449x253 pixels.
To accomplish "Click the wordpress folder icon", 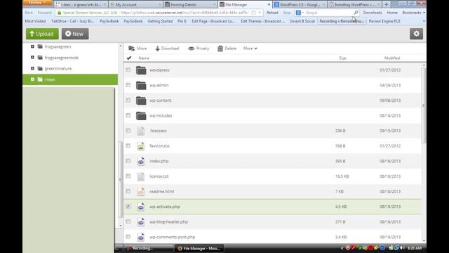I will coord(141,70).
